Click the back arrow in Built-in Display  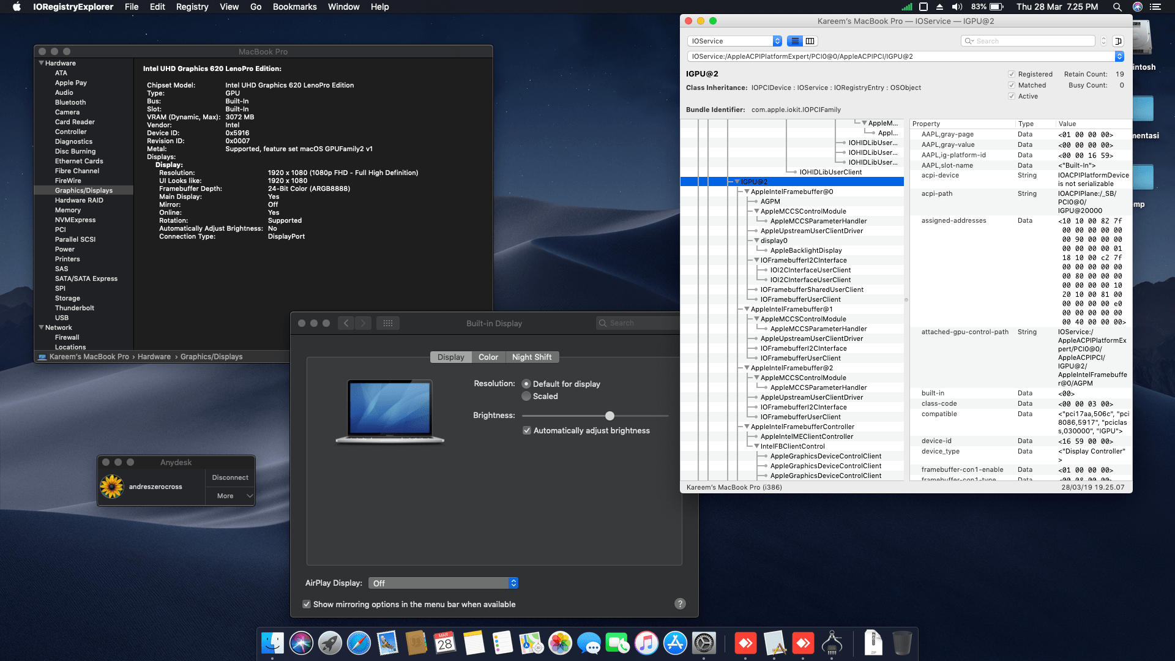click(346, 323)
